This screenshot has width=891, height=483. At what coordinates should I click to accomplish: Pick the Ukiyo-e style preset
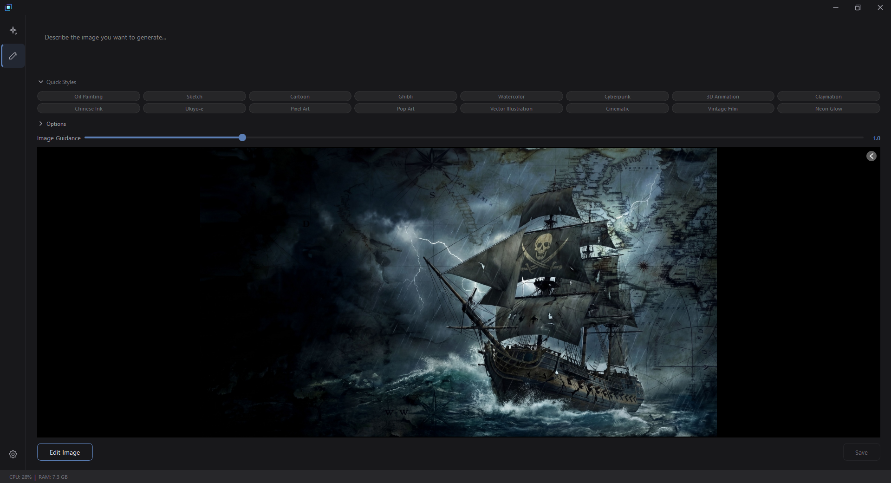pyautogui.click(x=195, y=109)
